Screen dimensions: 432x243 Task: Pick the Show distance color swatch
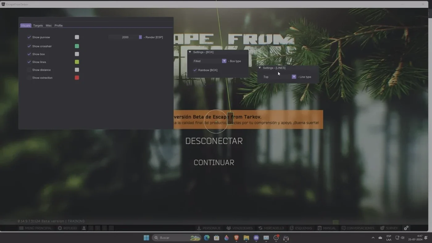coord(77,70)
